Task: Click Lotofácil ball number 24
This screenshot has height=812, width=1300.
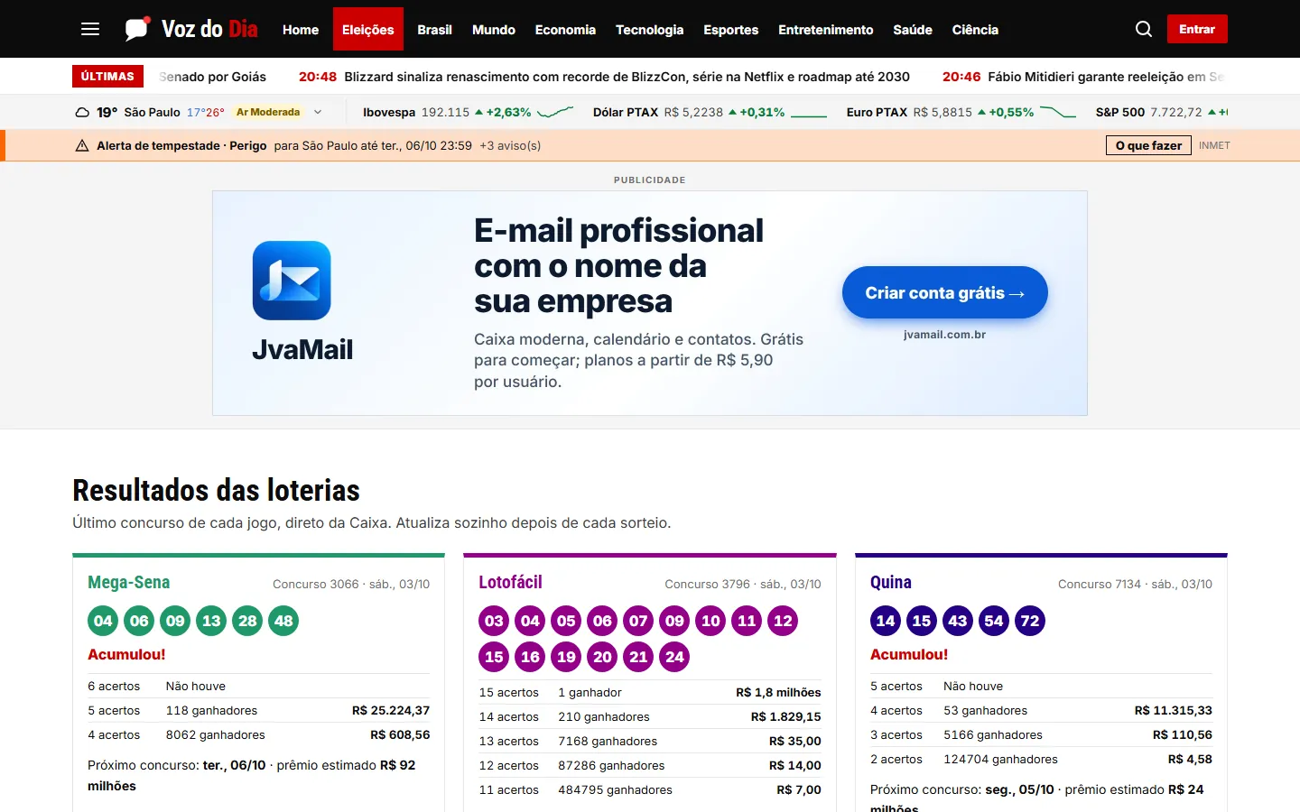Action: (x=674, y=657)
